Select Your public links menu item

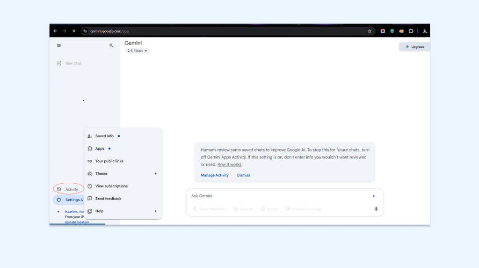[x=123, y=161]
